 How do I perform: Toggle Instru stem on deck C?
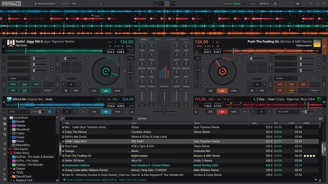pyautogui.click(x=25, y=84)
